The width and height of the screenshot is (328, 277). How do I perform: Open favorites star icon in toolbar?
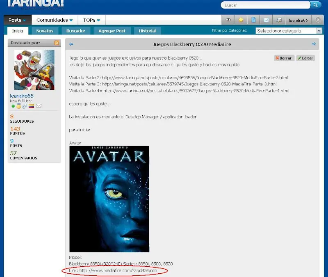241,20
